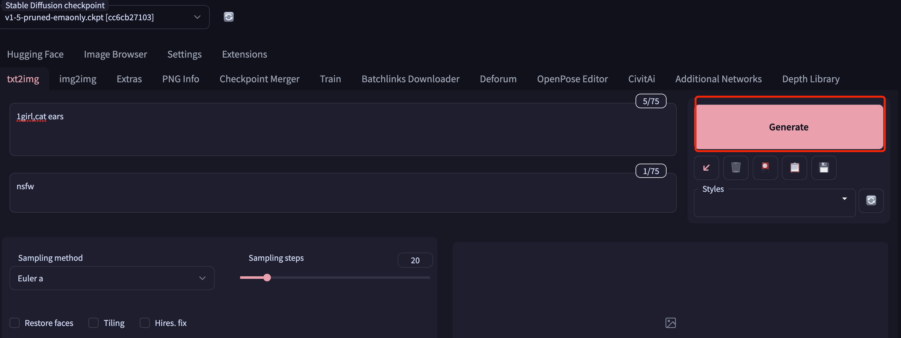Click the arrow icon to read last generation parameters

[706, 168]
